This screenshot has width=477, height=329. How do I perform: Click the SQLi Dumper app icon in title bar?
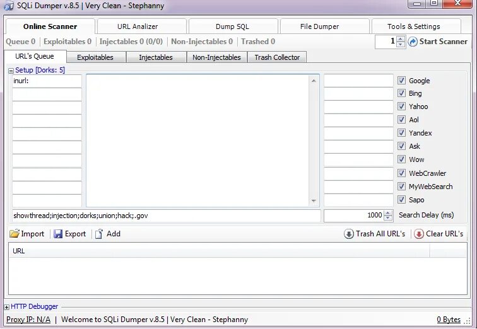[x=9, y=6]
